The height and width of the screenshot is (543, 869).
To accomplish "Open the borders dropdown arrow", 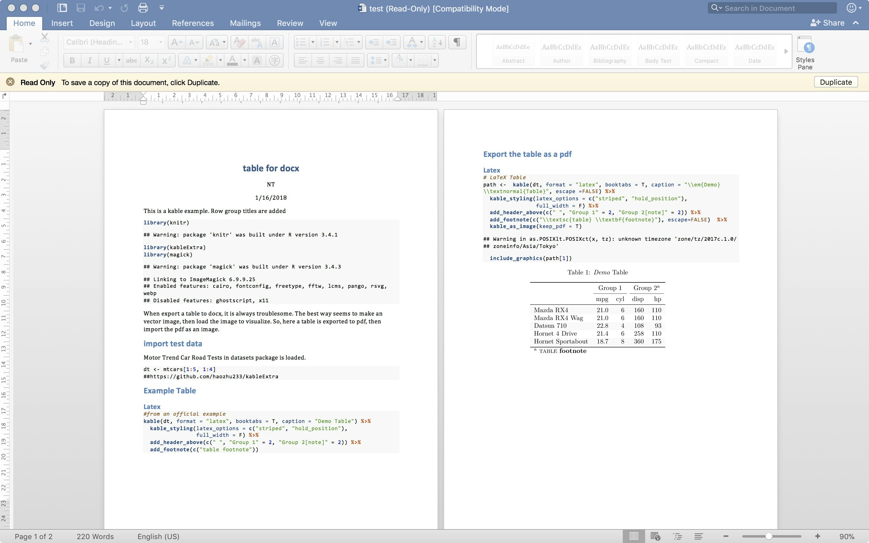I will 434,60.
